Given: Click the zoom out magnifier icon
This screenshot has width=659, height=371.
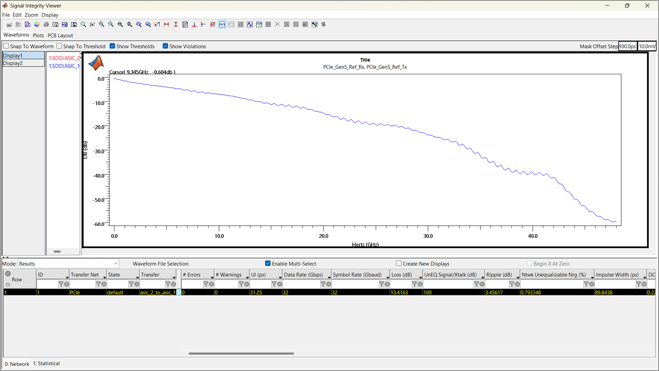Looking at the screenshot, I should coord(110,24).
